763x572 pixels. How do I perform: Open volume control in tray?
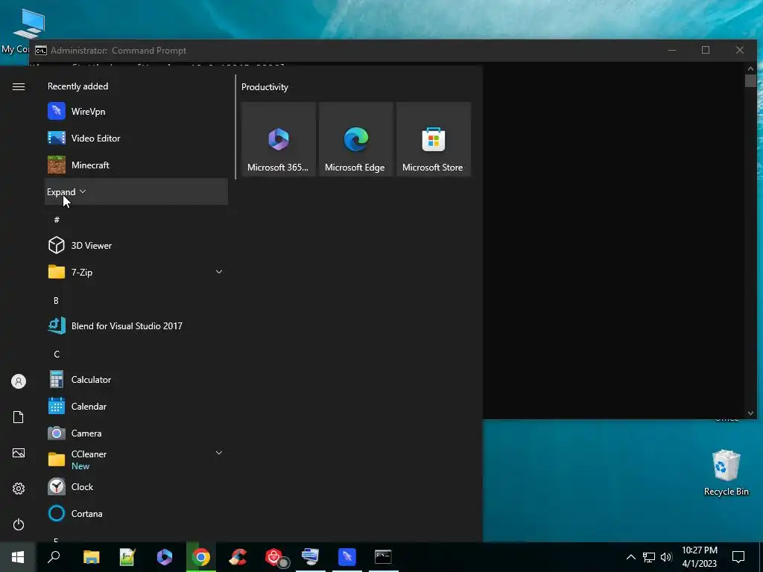(x=666, y=557)
